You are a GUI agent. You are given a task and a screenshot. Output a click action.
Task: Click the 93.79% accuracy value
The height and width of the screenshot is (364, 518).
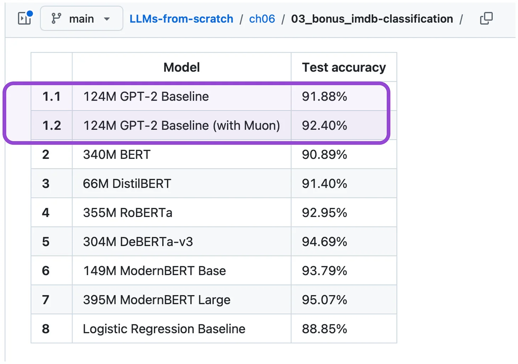(324, 271)
